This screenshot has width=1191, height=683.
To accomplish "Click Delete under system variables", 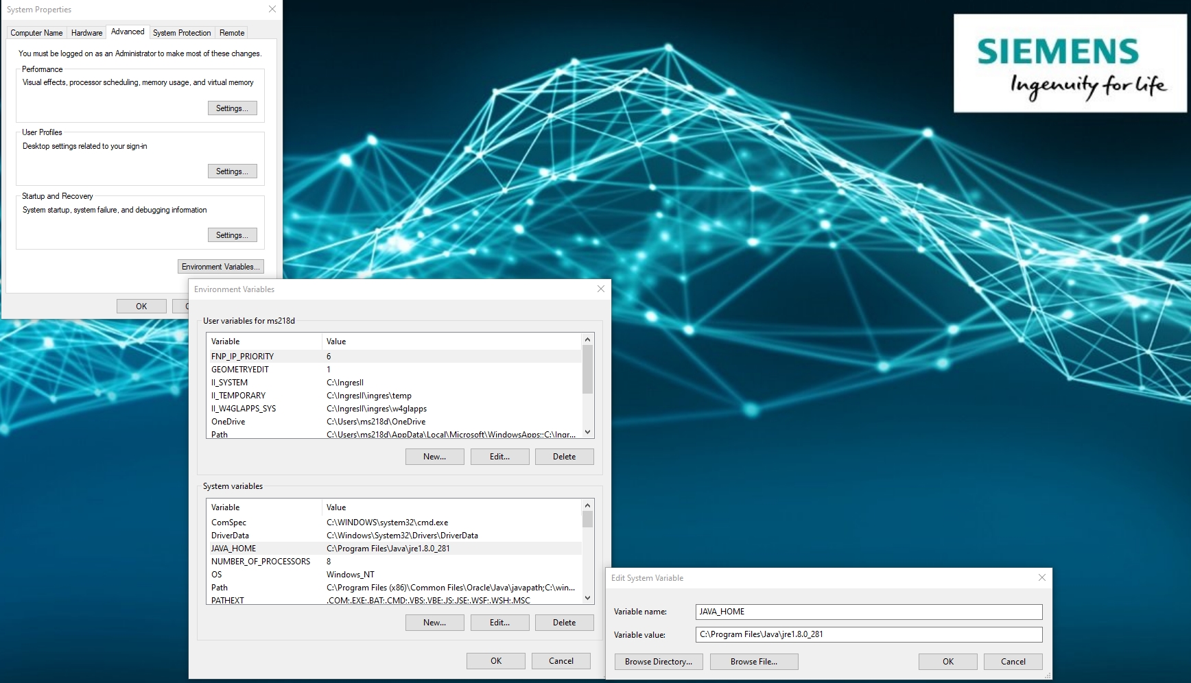I will [x=564, y=623].
